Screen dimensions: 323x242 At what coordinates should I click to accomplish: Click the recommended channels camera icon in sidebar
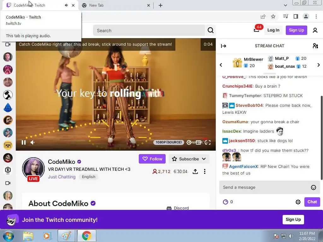coord(8,183)
